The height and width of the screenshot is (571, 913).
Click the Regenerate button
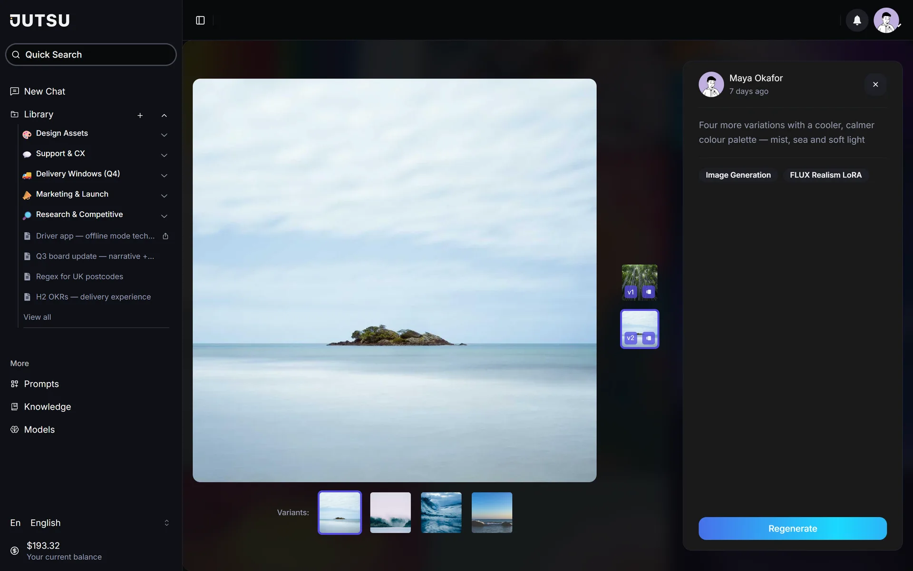pos(793,529)
